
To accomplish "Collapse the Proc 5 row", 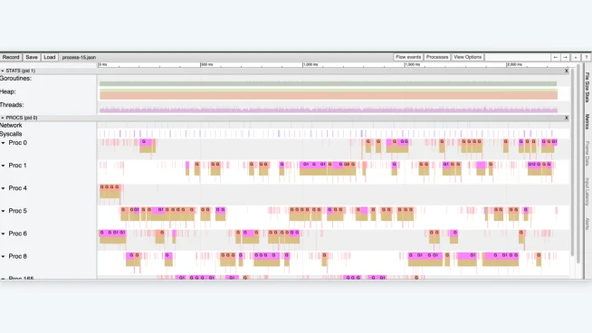I will 3,211.
